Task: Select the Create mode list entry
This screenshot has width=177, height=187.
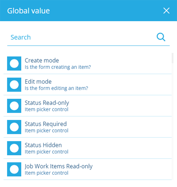Action: (x=88, y=64)
